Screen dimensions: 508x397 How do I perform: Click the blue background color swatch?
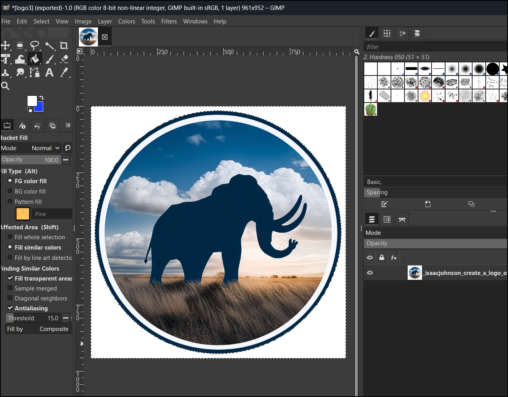pyautogui.click(x=40, y=108)
